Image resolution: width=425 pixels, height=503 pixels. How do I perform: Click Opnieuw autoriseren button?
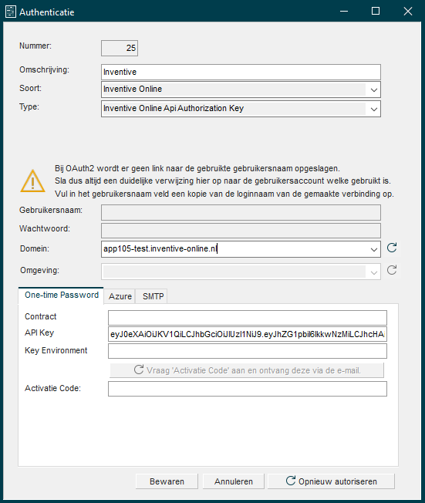[331, 481]
